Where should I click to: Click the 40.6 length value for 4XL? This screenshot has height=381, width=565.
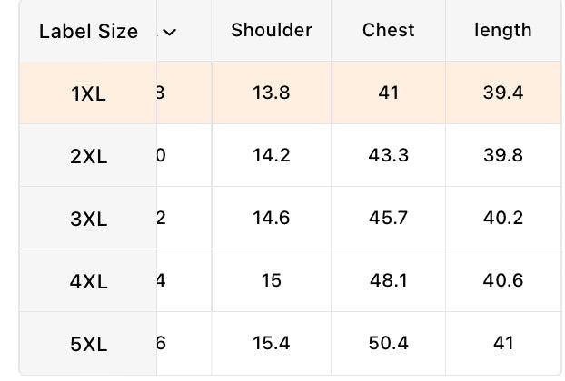tap(502, 280)
